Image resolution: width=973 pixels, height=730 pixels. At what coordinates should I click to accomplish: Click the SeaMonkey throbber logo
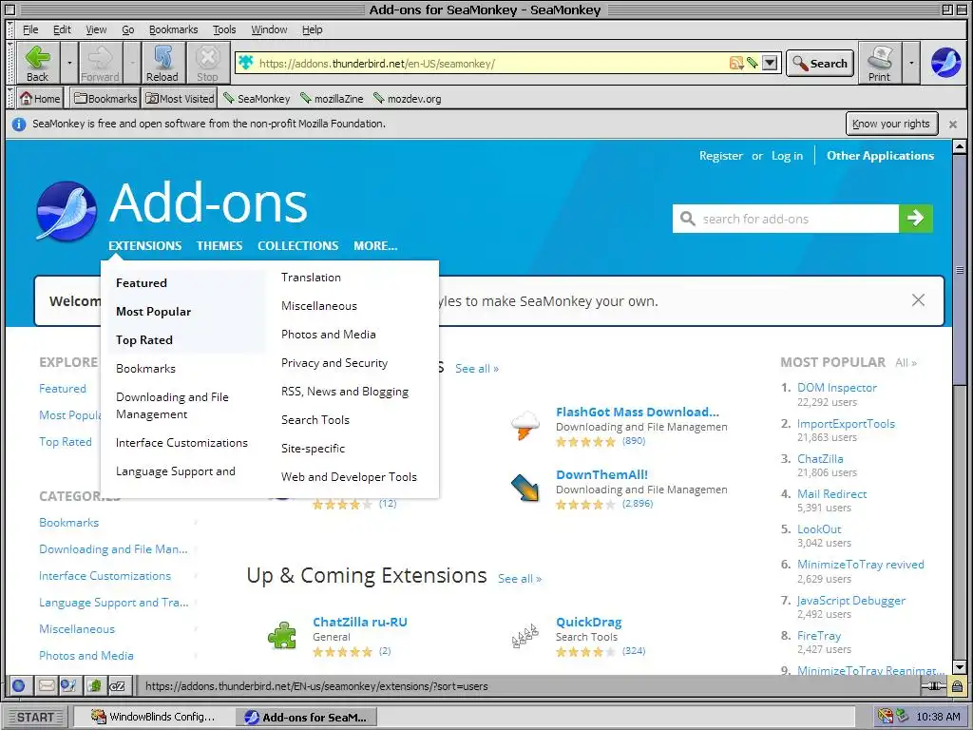pyautogui.click(x=945, y=62)
